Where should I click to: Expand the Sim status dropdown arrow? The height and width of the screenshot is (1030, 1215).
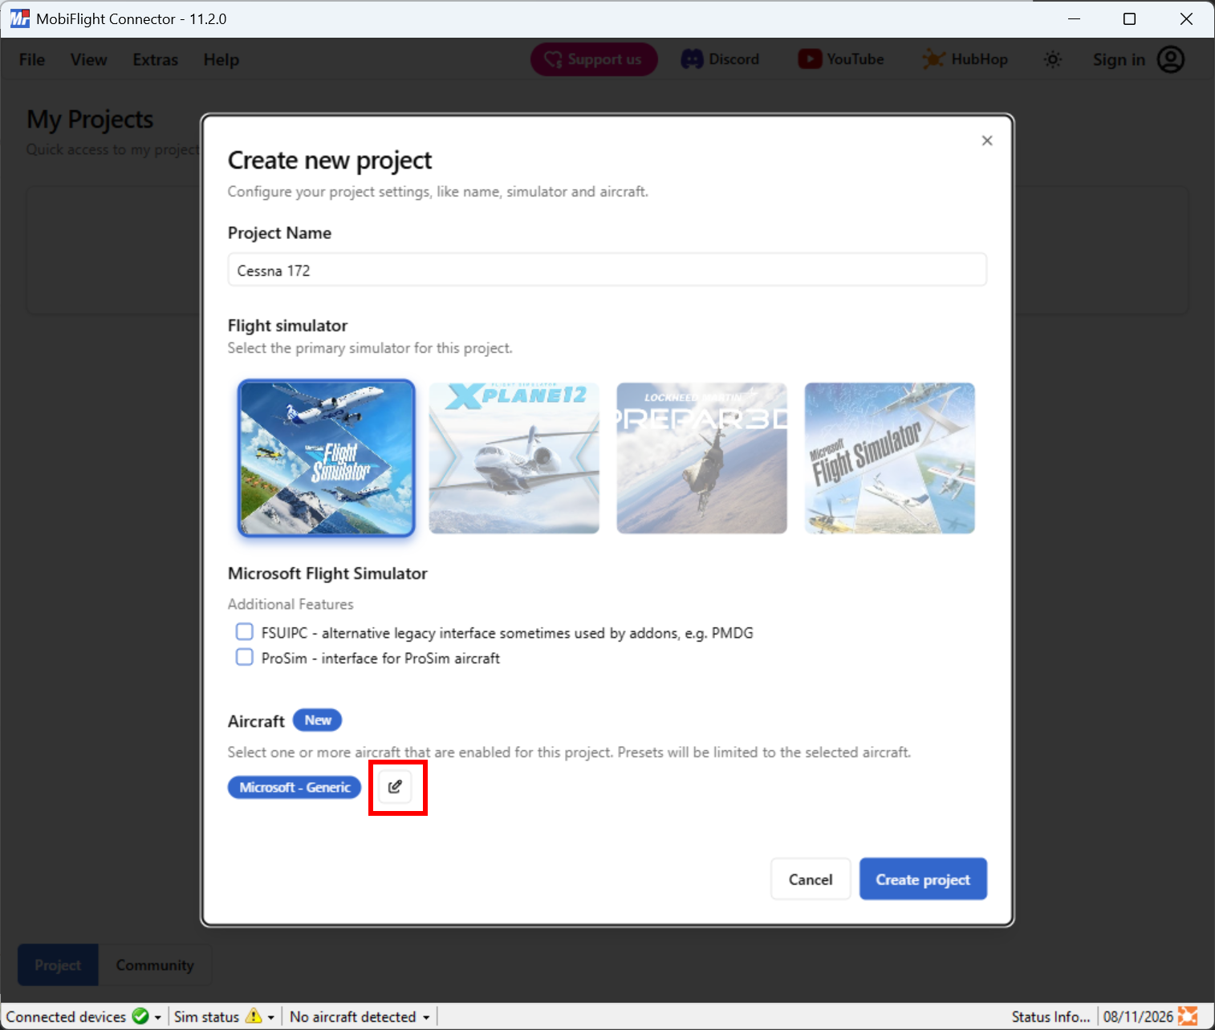271,1017
